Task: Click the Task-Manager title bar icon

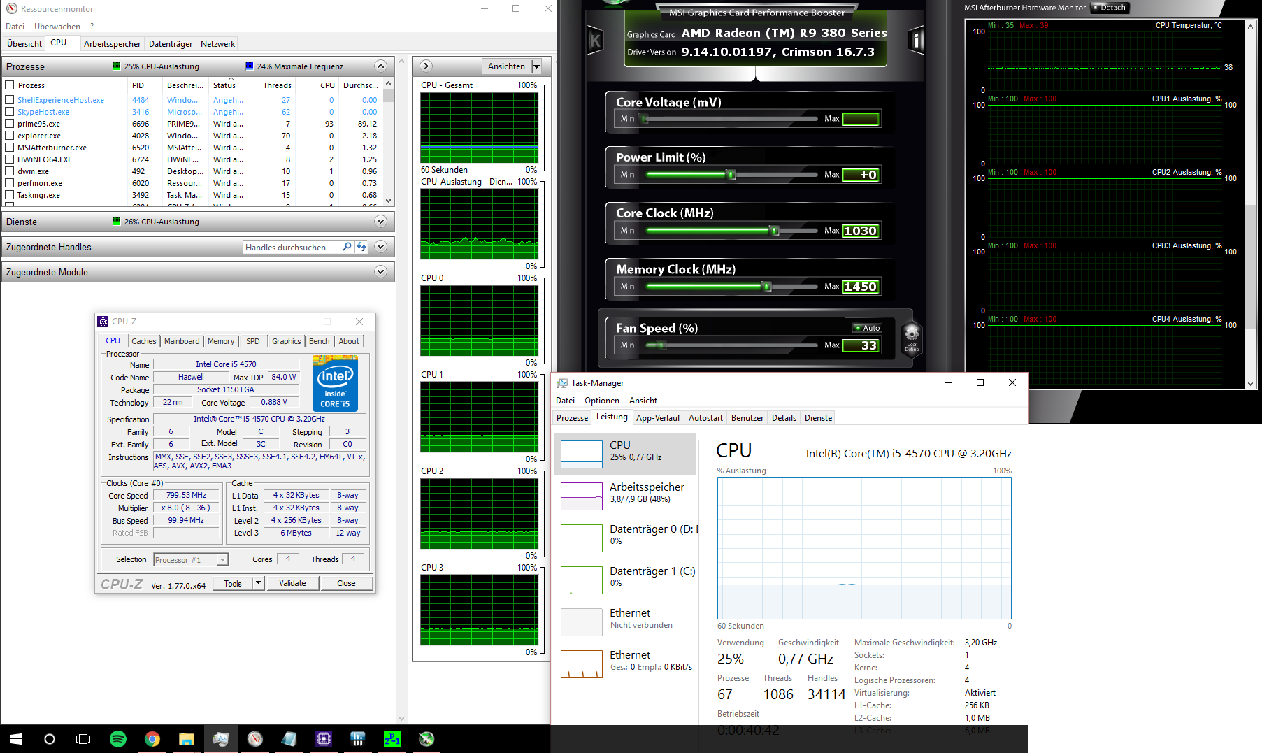Action: click(561, 383)
